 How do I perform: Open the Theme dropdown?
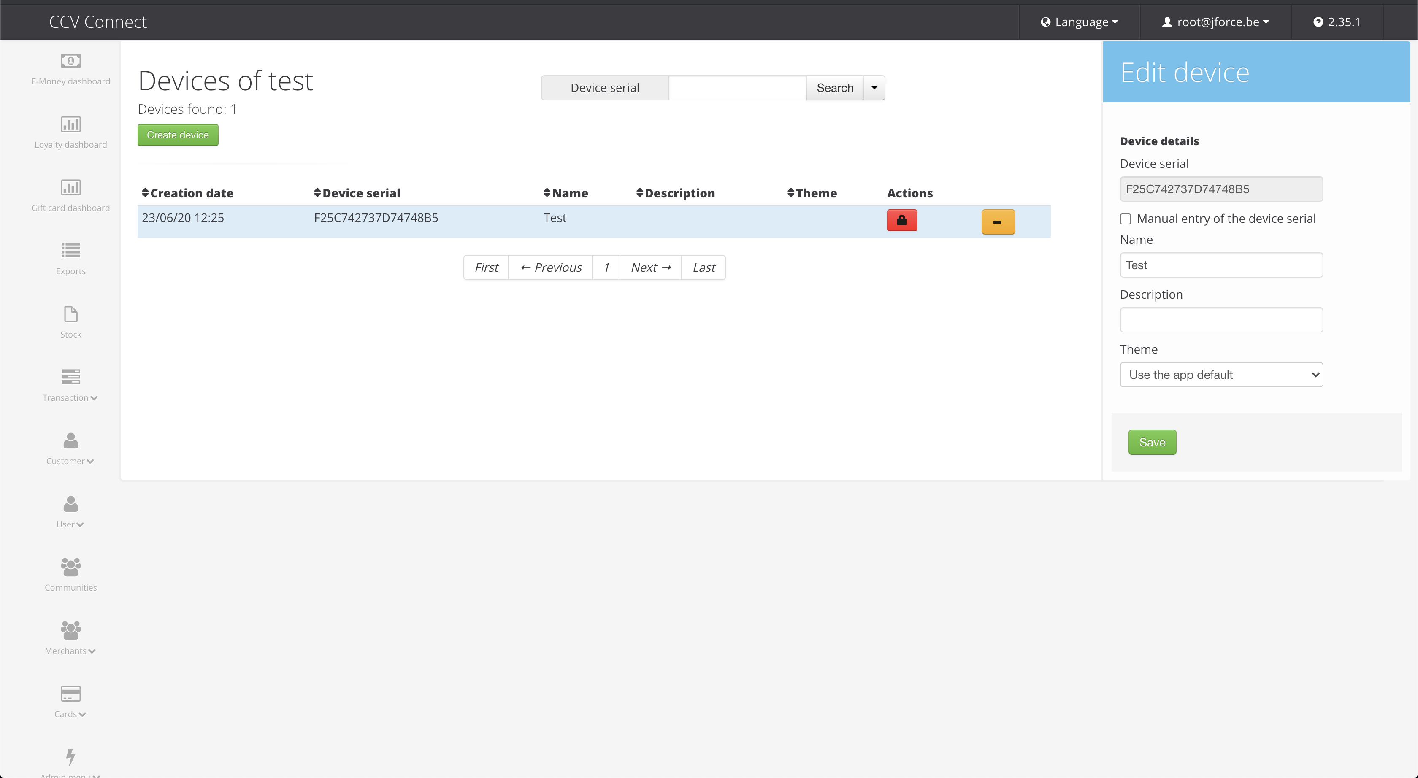pyautogui.click(x=1221, y=375)
